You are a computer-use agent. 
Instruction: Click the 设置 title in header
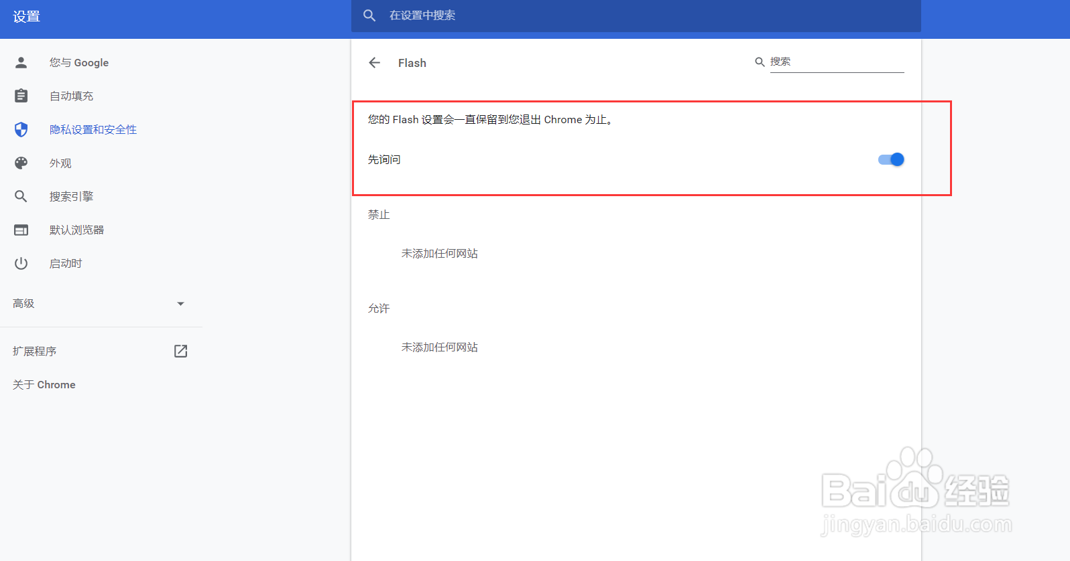(x=27, y=16)
